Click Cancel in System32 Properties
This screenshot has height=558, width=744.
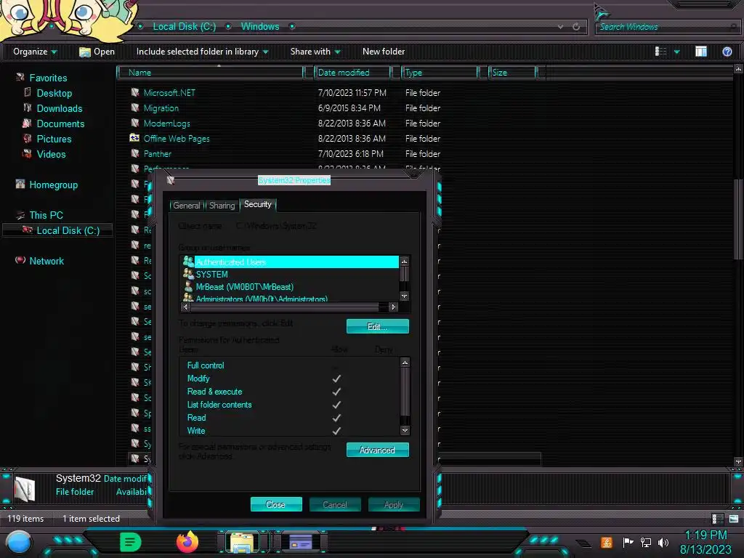click(x=334, y=504)
